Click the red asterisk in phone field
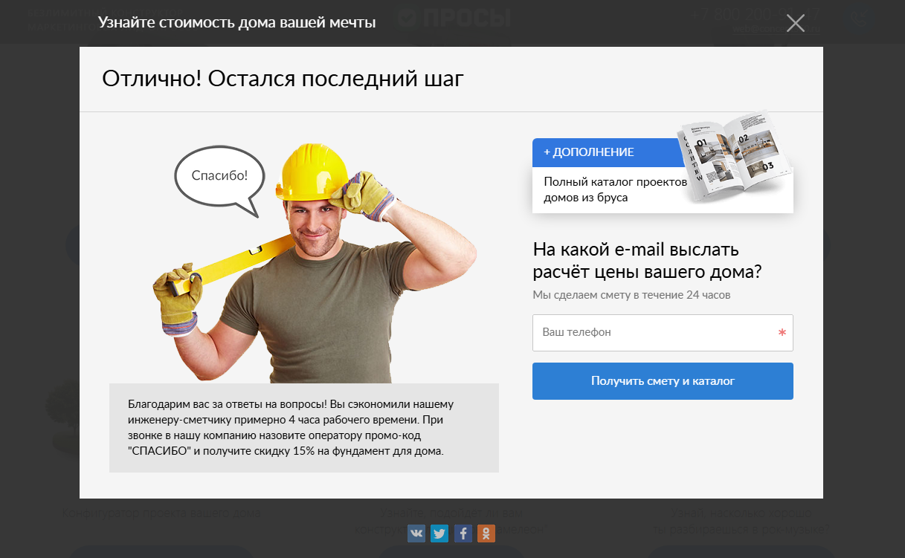The image size is (905, 558). [782, 334]
